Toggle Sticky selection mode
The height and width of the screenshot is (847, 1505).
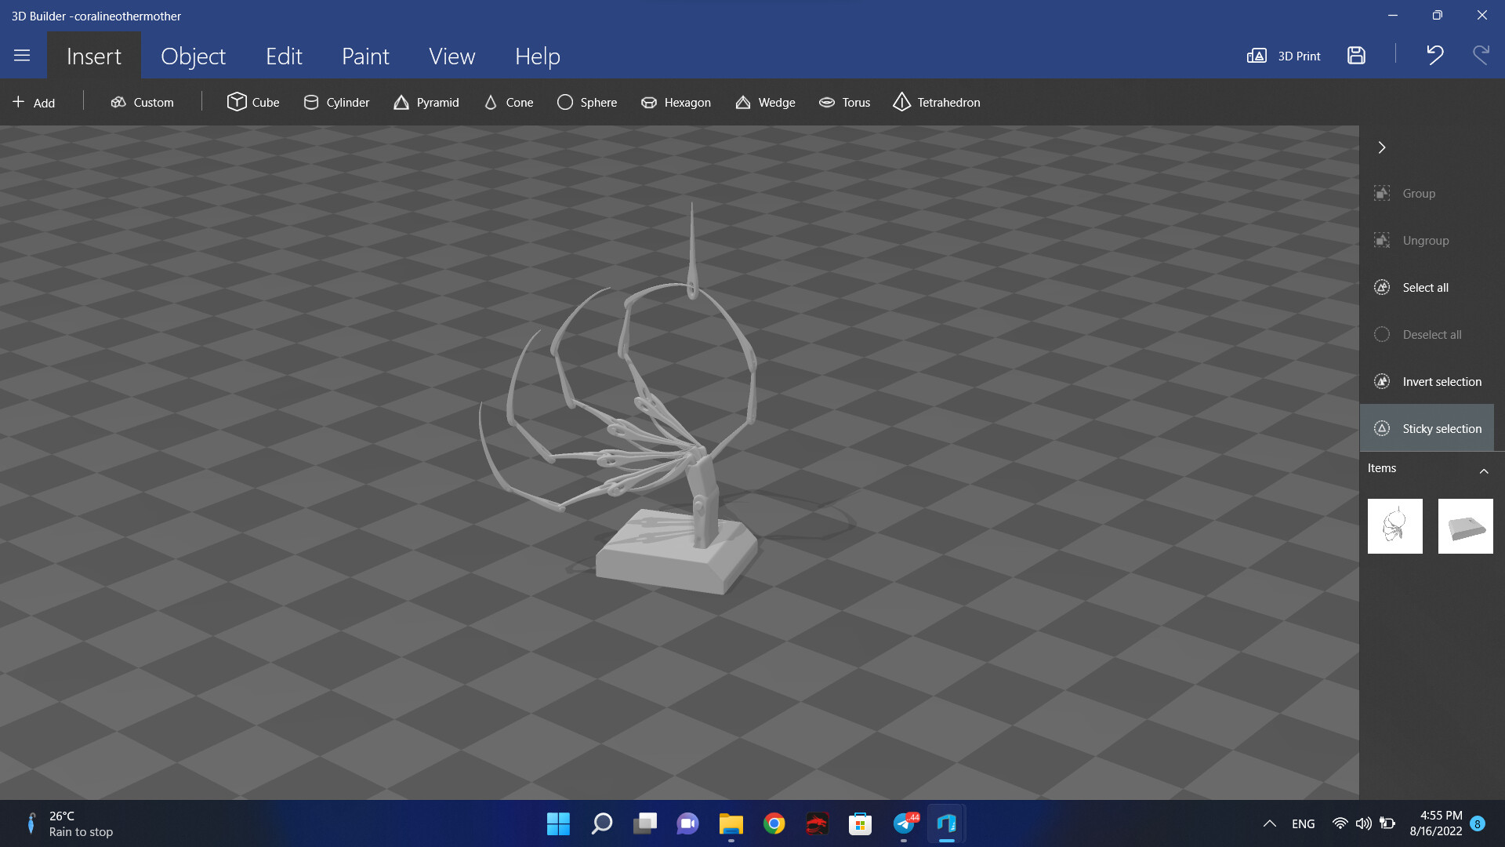pyautogui.click(x=1427, y=428)
